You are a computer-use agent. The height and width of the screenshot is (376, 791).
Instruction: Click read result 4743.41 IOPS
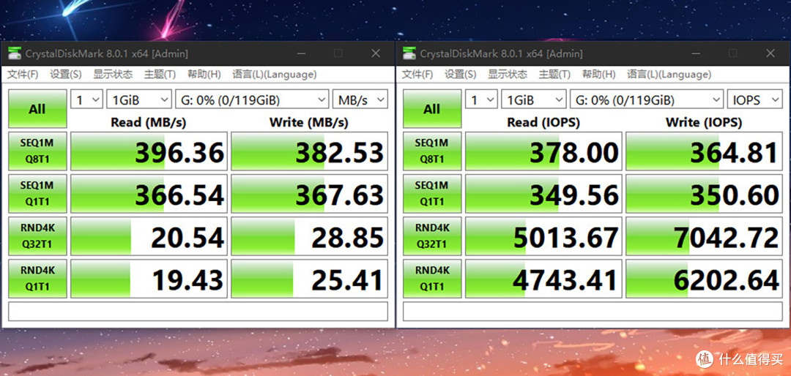click(543, 278)
